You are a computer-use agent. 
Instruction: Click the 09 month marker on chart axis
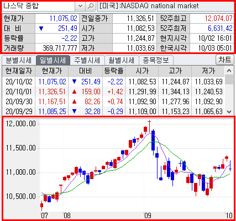point(148,215)
